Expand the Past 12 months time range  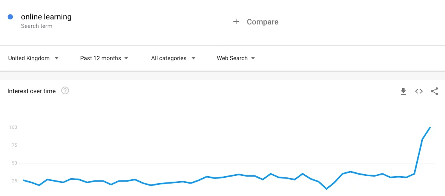point(104,58)
